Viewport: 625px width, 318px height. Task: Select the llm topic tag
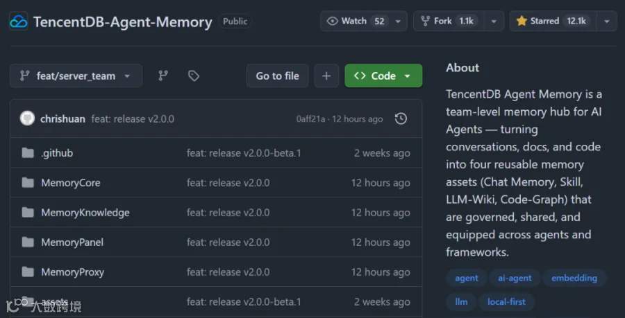coord(461,301)
